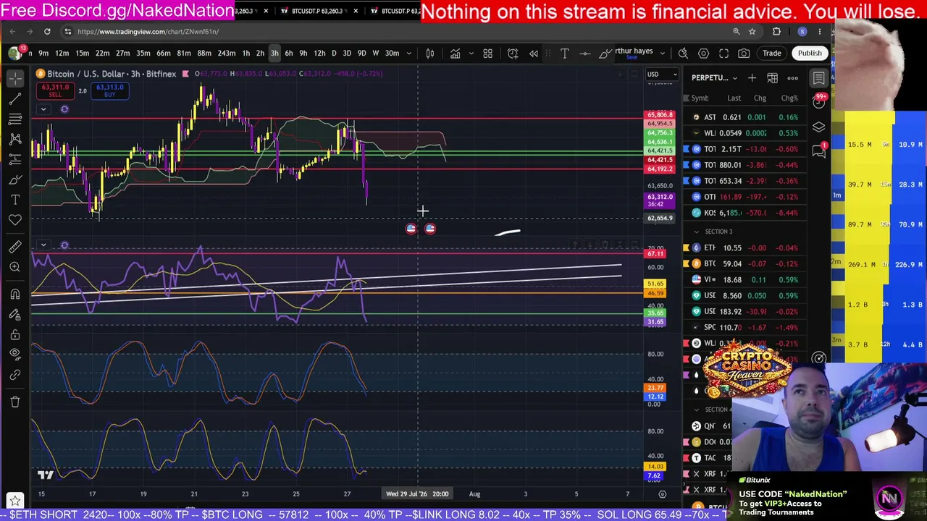
Task: Open chart time axis settings gear
Action: (x=662, y=494)
